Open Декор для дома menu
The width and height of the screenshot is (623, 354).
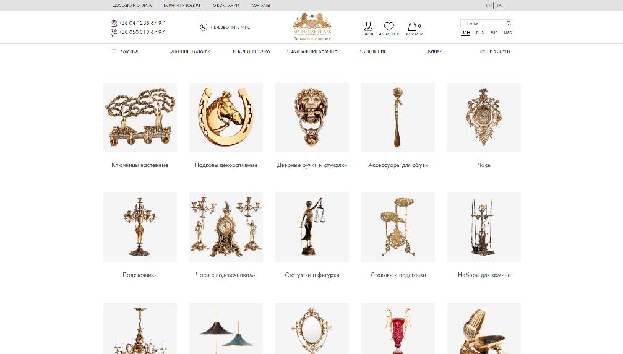(251, 51)
